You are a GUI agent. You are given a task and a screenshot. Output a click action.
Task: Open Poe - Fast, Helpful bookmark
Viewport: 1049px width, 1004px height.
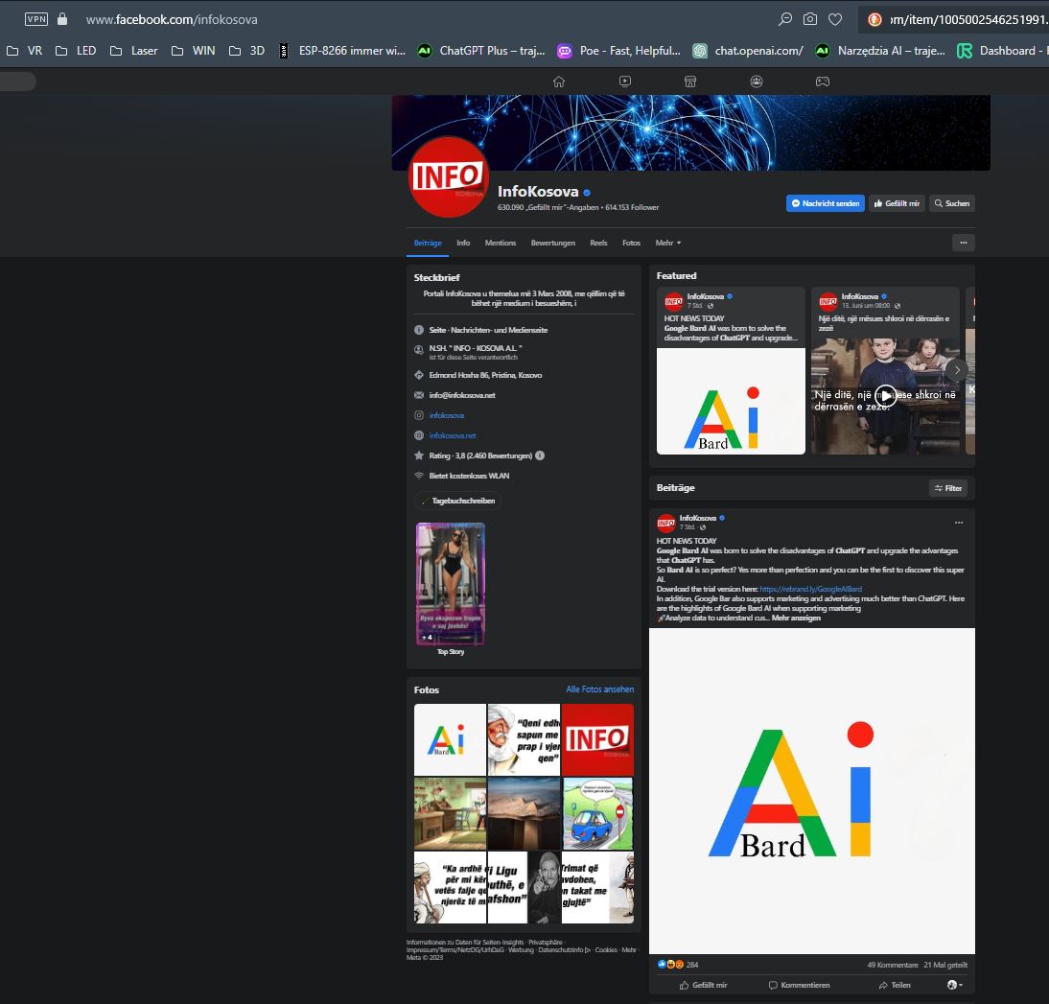[x=619, y=51]
